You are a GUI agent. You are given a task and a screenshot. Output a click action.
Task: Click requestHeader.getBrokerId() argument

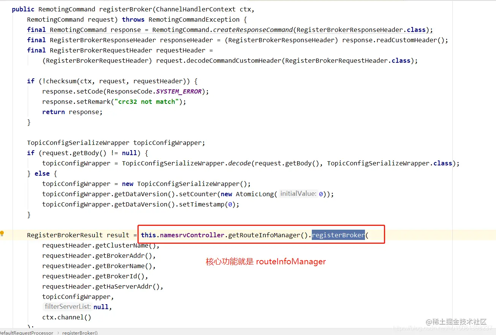click(x=93, y=276)
